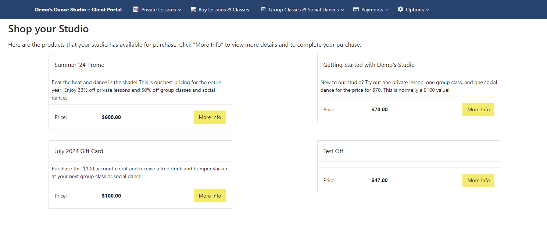This screenshot has height=235, width=547.
Task: Expand the Group Classes & Social Dances chevron
Action: pyautogui.click(x=343, y=10)
